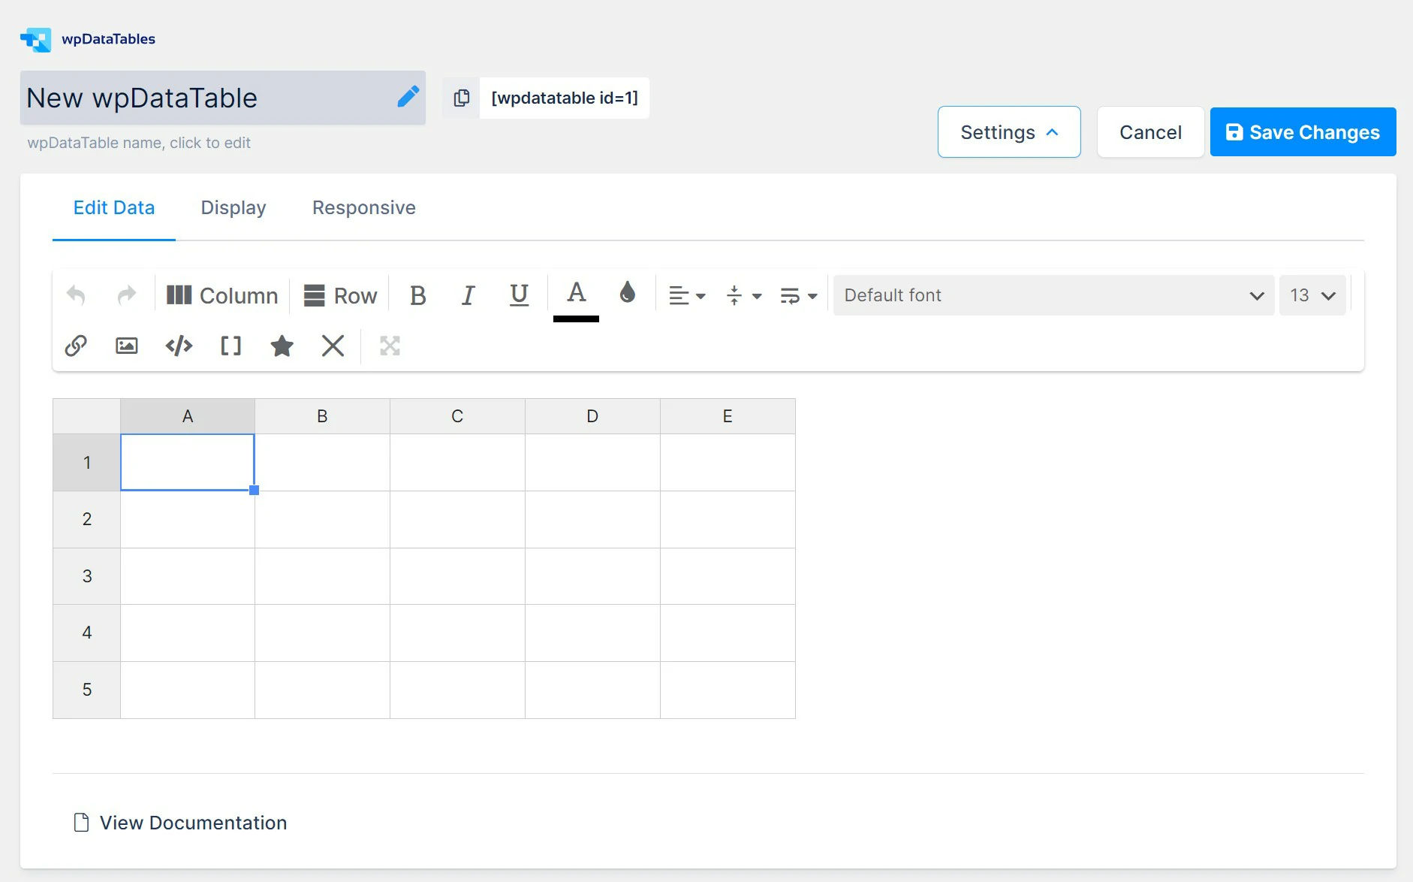Select column B header
Image resolution: width=1413 pixels, height=882 pixels.
pos(322,416)
